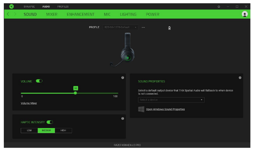Close the Synapse window

click(246, 7)
